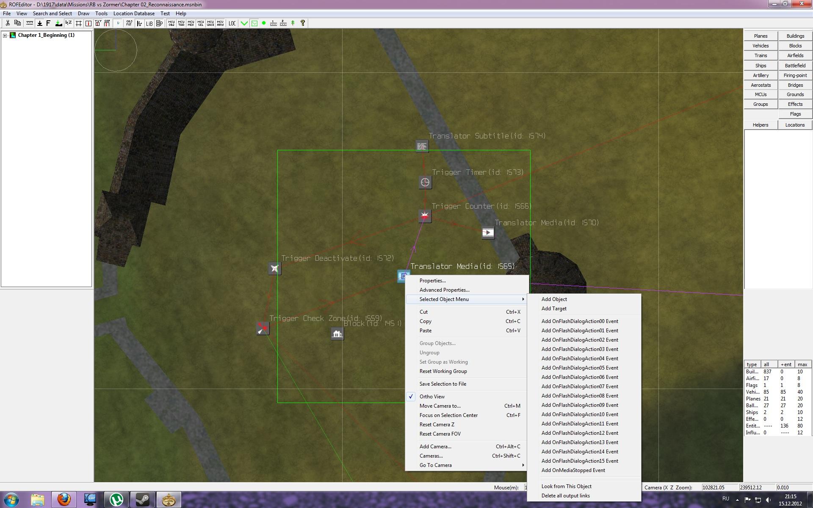
Task: Click the LIB toolbar icon
Action: 149,23
